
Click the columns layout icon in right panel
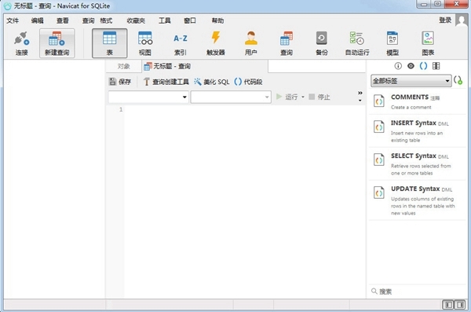[436, 66]
